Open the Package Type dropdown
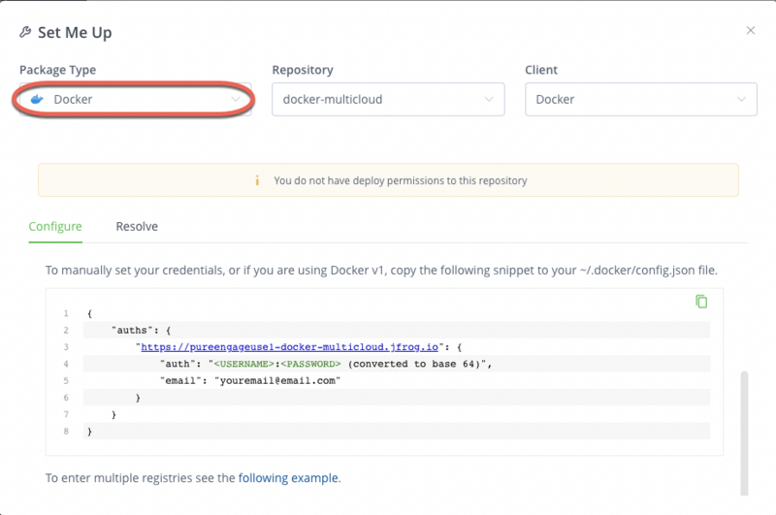Screen dimensions: 776x515 click(136, 100)
